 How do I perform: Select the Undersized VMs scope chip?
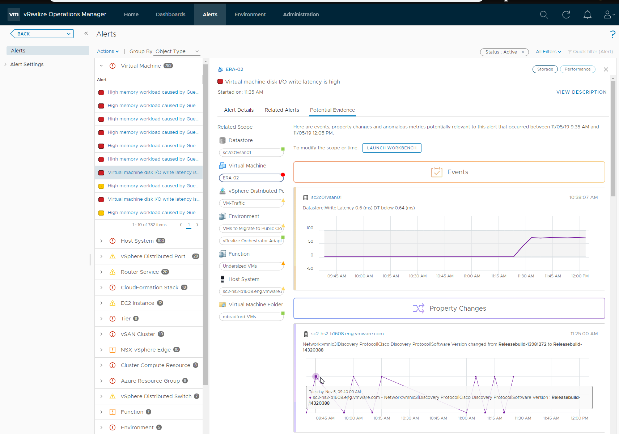click(x=251, y=266)
